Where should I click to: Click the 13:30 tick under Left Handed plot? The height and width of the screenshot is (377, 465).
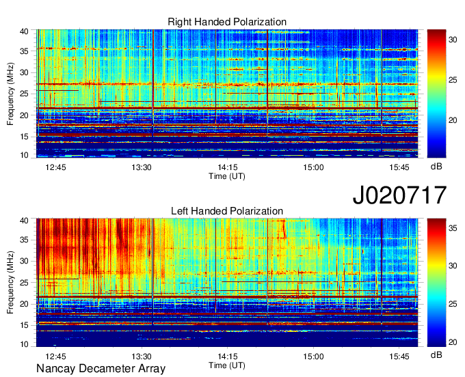[142, 357]
